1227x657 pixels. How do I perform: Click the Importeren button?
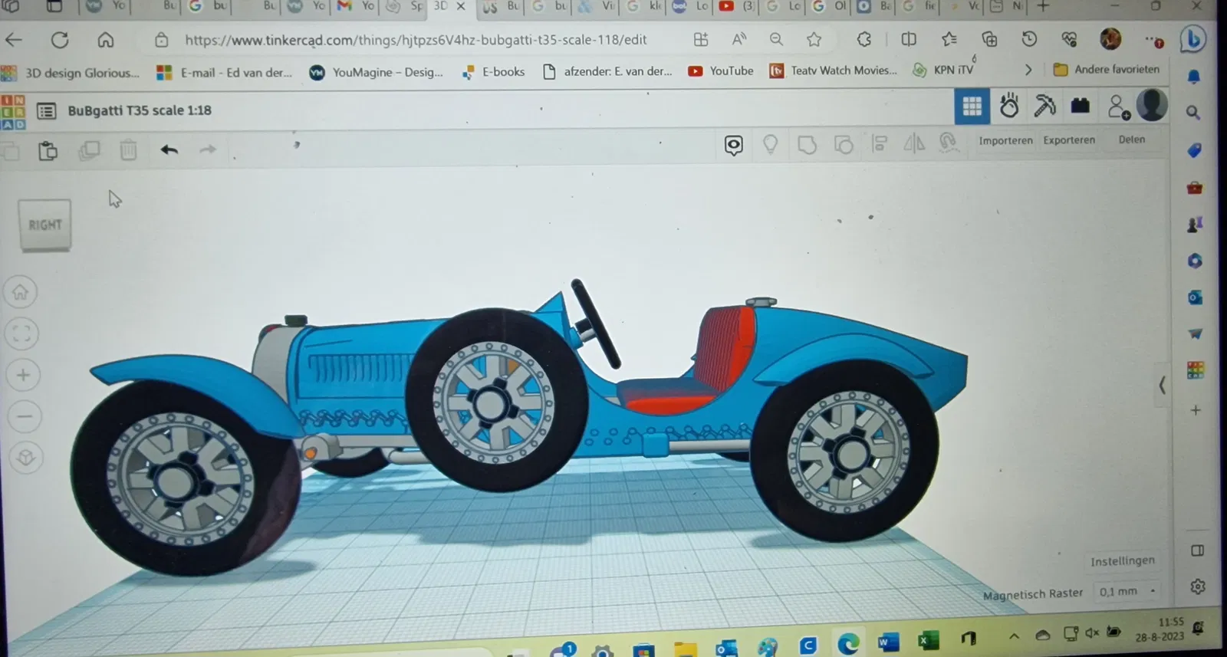pyautogui.click(x=1005, y=141)
